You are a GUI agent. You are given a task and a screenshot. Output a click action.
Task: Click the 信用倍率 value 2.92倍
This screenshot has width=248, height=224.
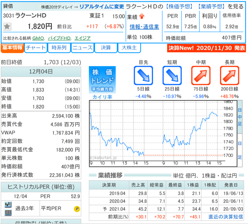(232, 27)
